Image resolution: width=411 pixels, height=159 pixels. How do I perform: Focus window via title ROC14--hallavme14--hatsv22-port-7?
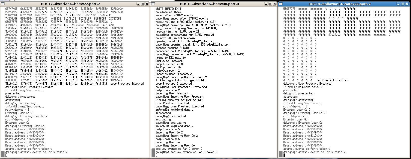click(339, 4)
